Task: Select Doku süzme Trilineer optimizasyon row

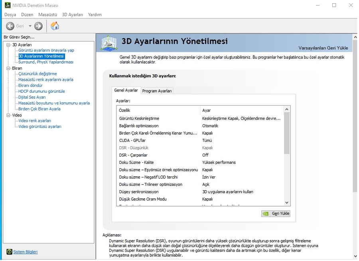Action: click(200, 185)
